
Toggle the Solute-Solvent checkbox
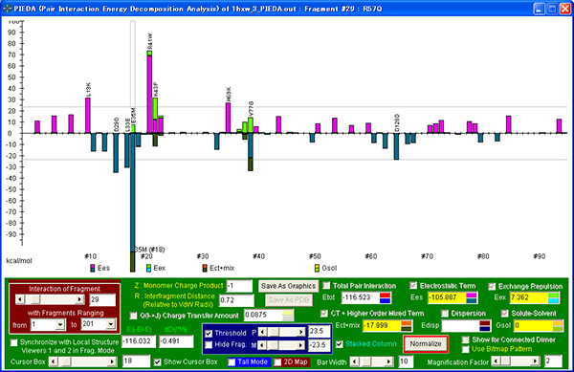[505, 313]
